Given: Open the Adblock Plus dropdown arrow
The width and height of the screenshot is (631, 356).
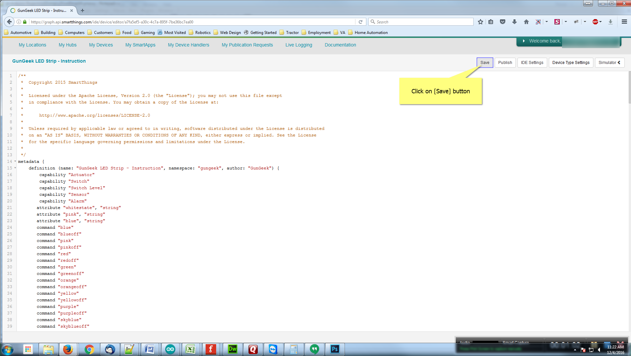Looking at the screenshot, I should click(x=601, y=22).
